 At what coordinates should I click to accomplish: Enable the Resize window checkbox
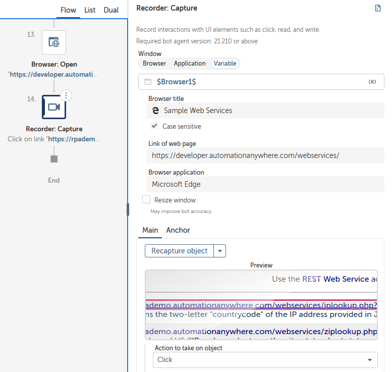tap(146, 200)
